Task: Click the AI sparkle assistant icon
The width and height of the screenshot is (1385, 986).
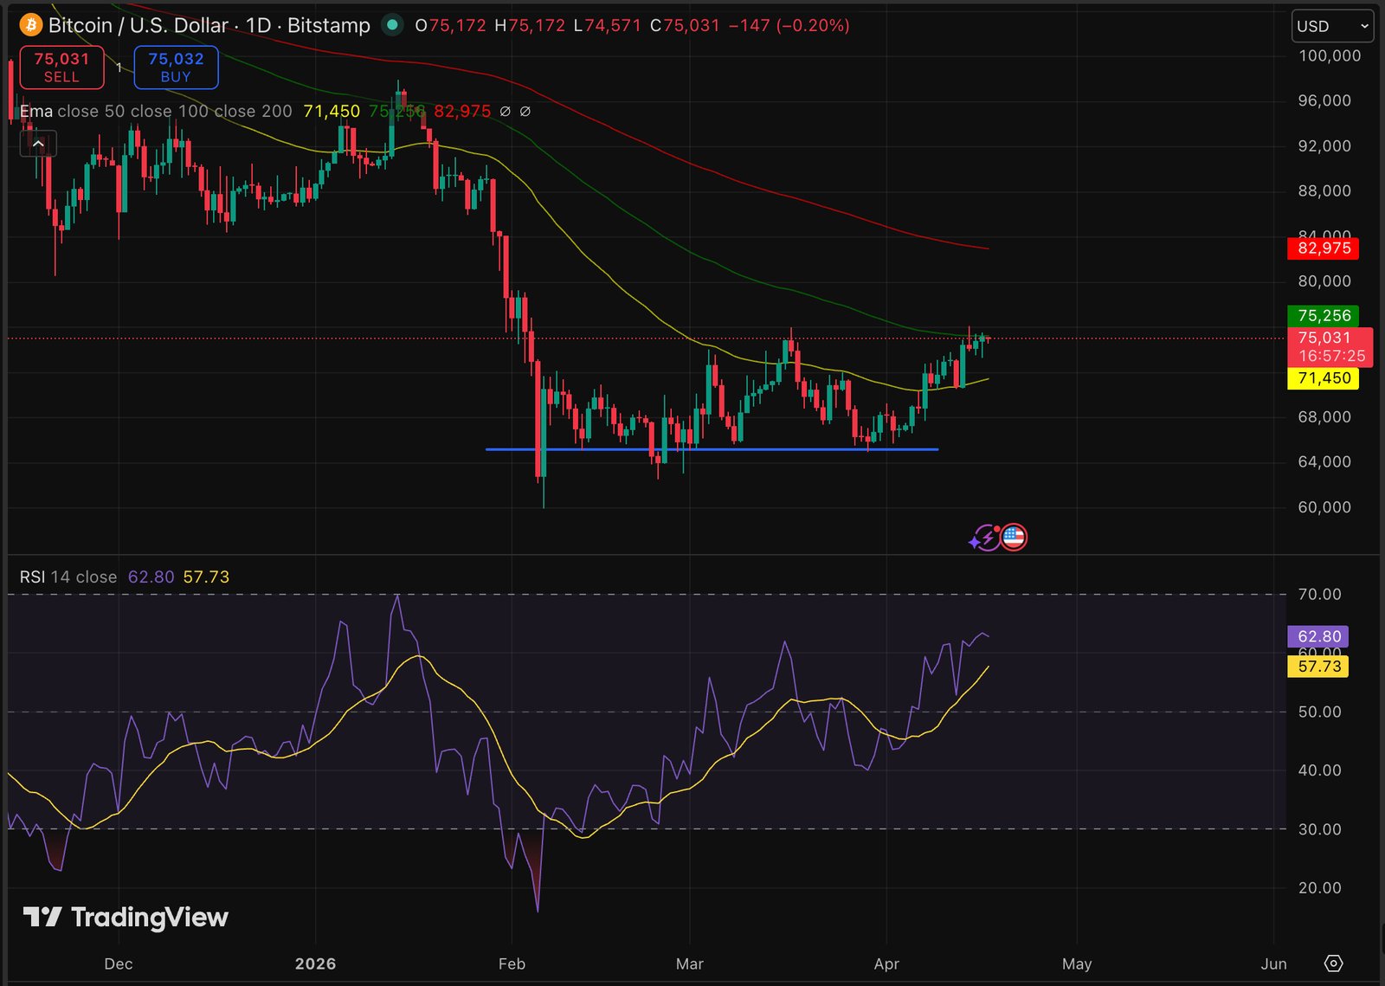Action: [x=985, y=538]
